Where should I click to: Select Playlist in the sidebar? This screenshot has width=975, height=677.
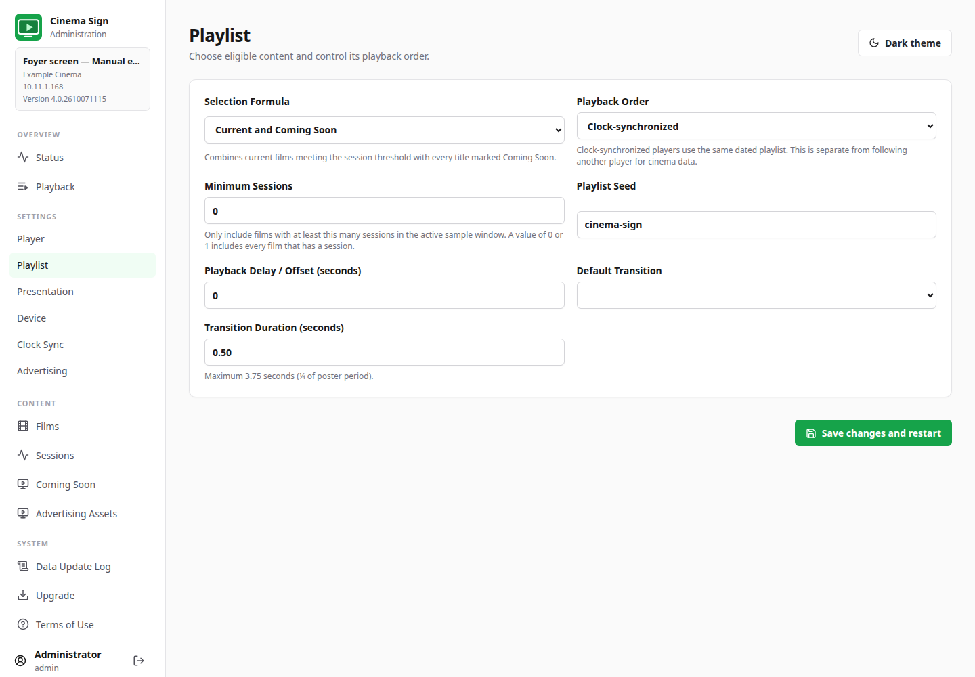pos(83,265)
